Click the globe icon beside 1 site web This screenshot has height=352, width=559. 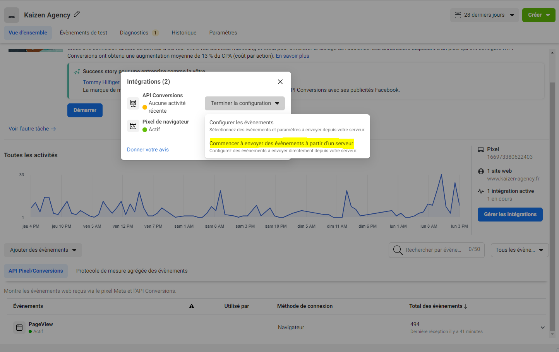pos(481,171)
